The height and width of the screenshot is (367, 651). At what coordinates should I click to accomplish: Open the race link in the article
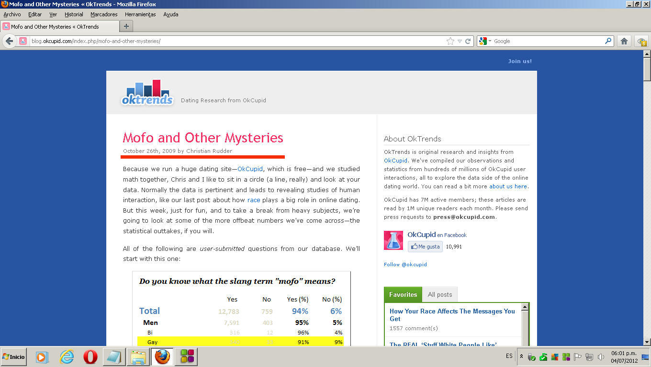click(254, 200)
